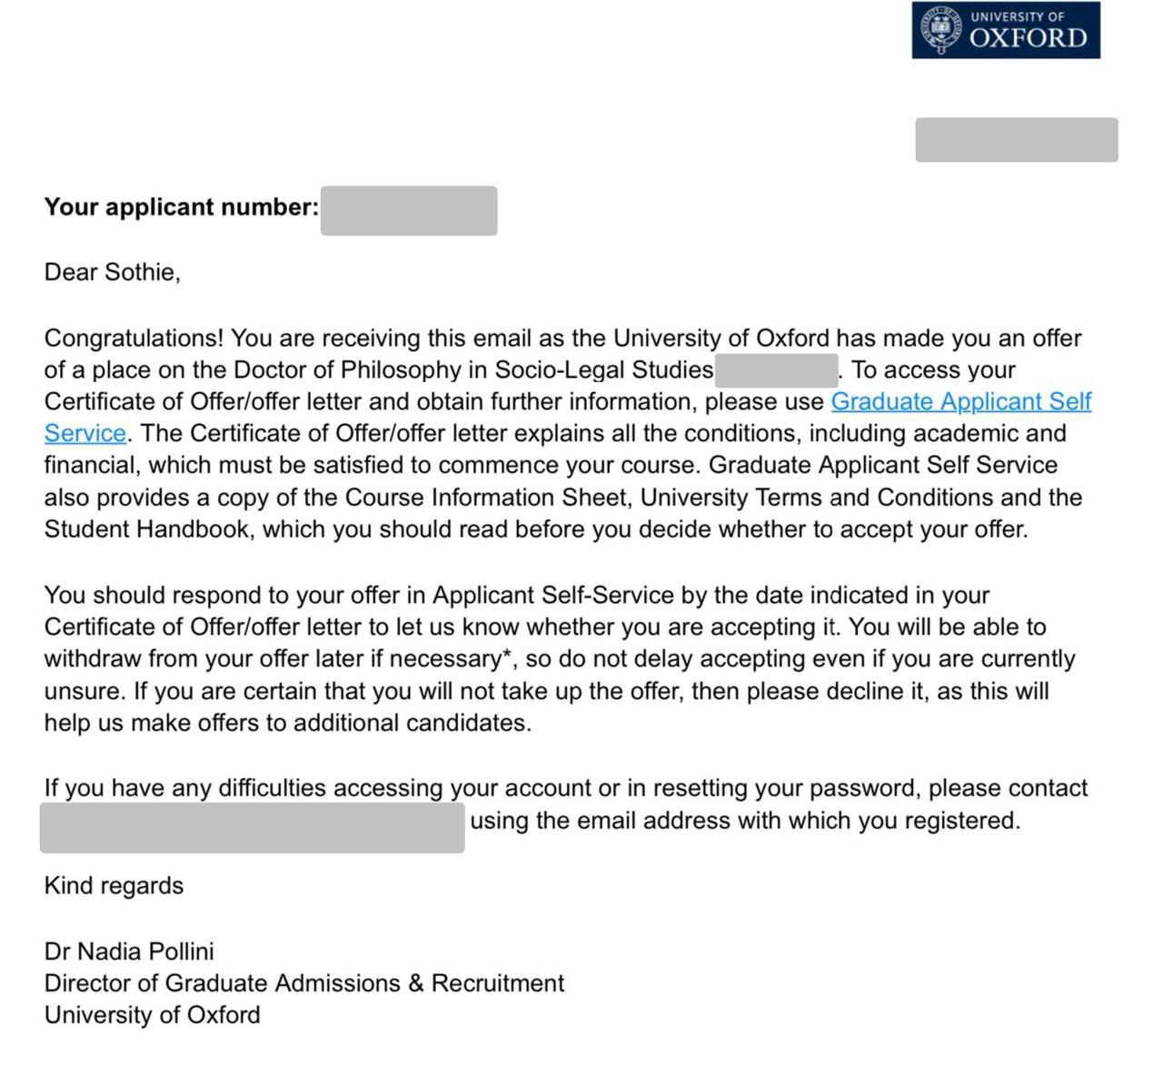Image resolution: width=1163 pixels, height=1065 pixels.
Task: Click the 'Dear Sothie,' greeting
Action: pos(113,272)
